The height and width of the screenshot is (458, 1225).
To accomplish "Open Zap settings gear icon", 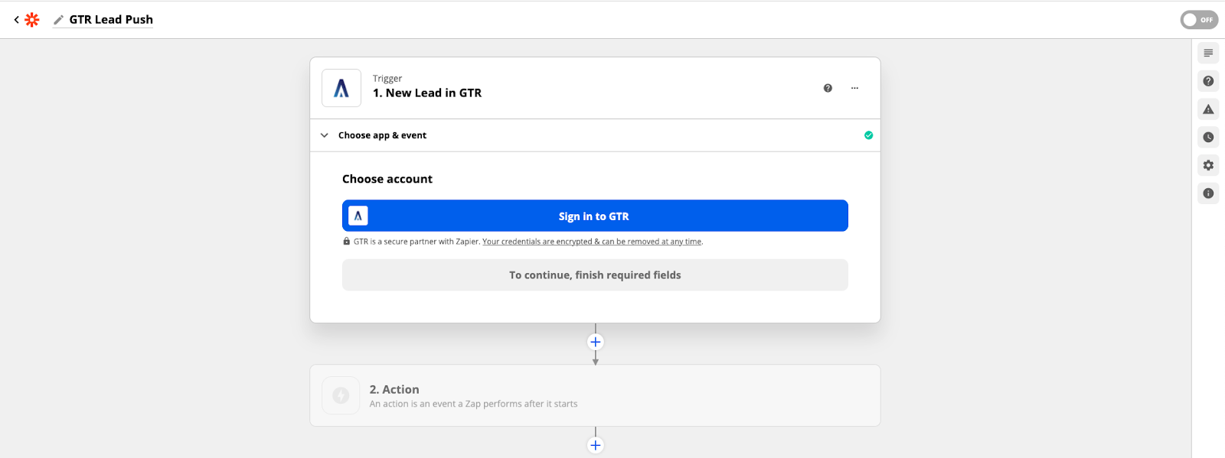I will point(1208,165).
